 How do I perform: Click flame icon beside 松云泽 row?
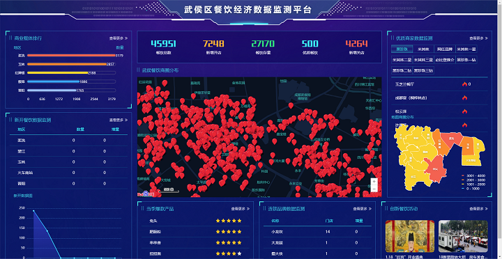click(464, 111)
